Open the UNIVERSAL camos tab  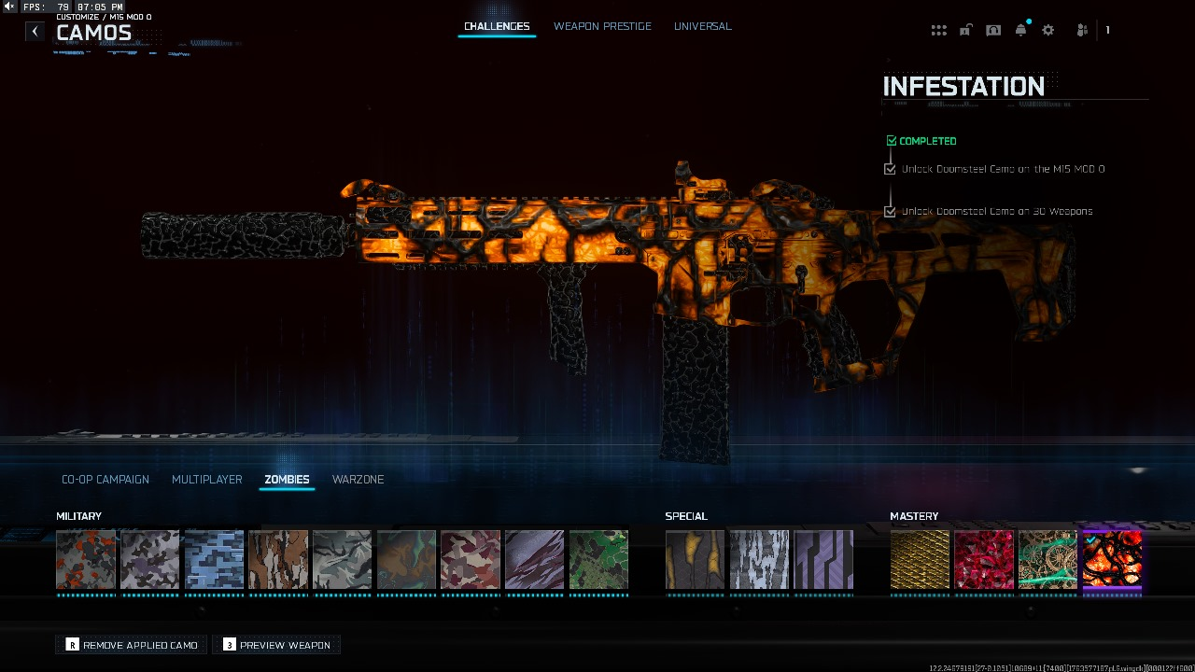702,26
